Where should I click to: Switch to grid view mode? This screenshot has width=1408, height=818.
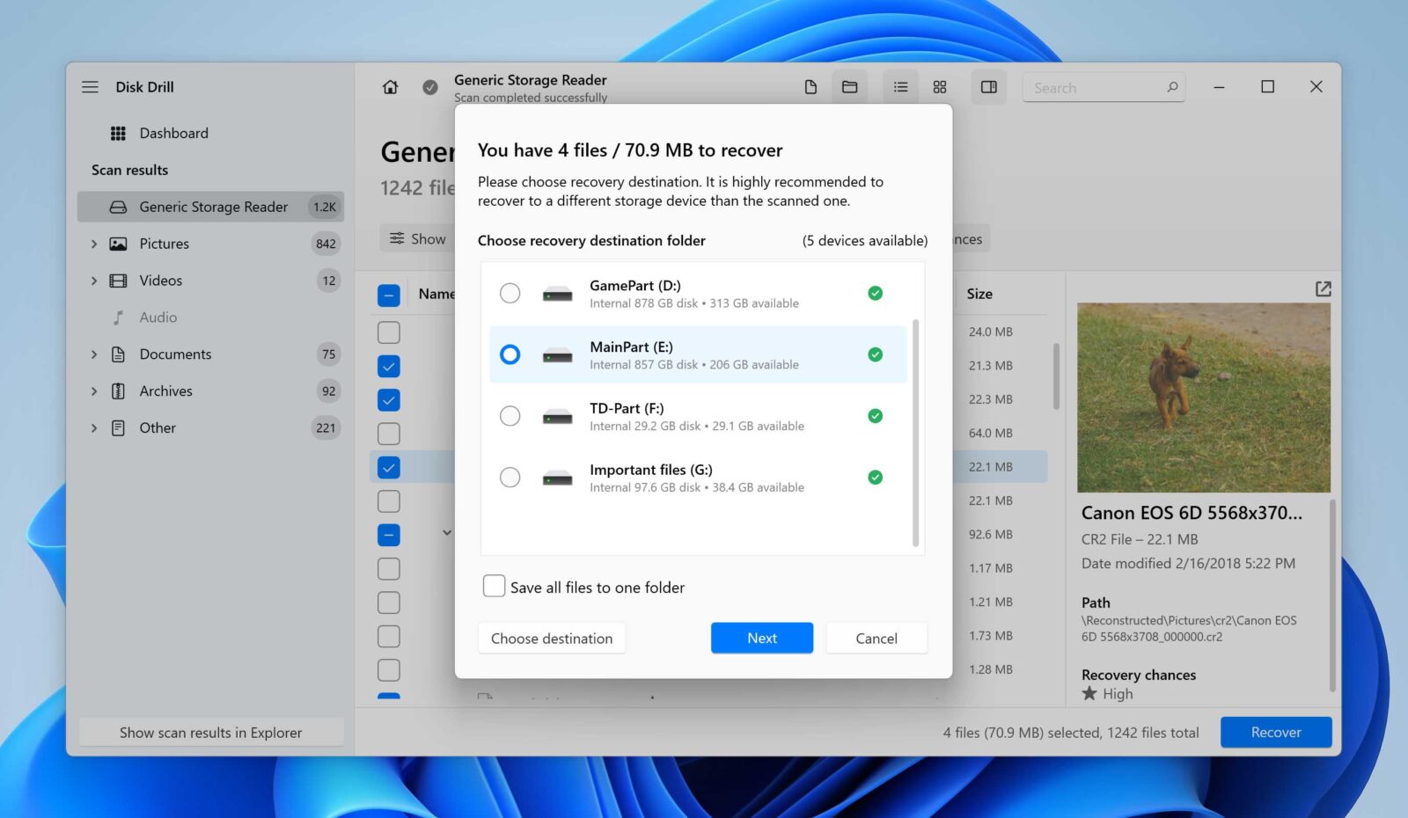click(x=939, y=86)
